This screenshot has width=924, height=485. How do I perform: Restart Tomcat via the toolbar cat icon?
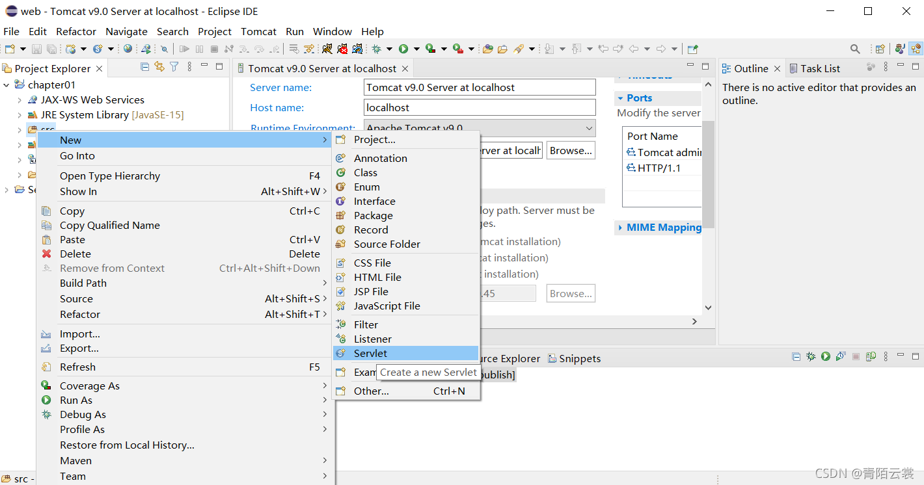click(x=357, y=49)
